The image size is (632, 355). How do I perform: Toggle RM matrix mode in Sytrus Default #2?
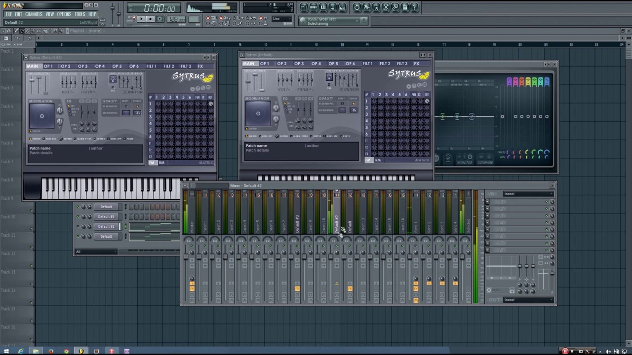click(x=162, y=163)
